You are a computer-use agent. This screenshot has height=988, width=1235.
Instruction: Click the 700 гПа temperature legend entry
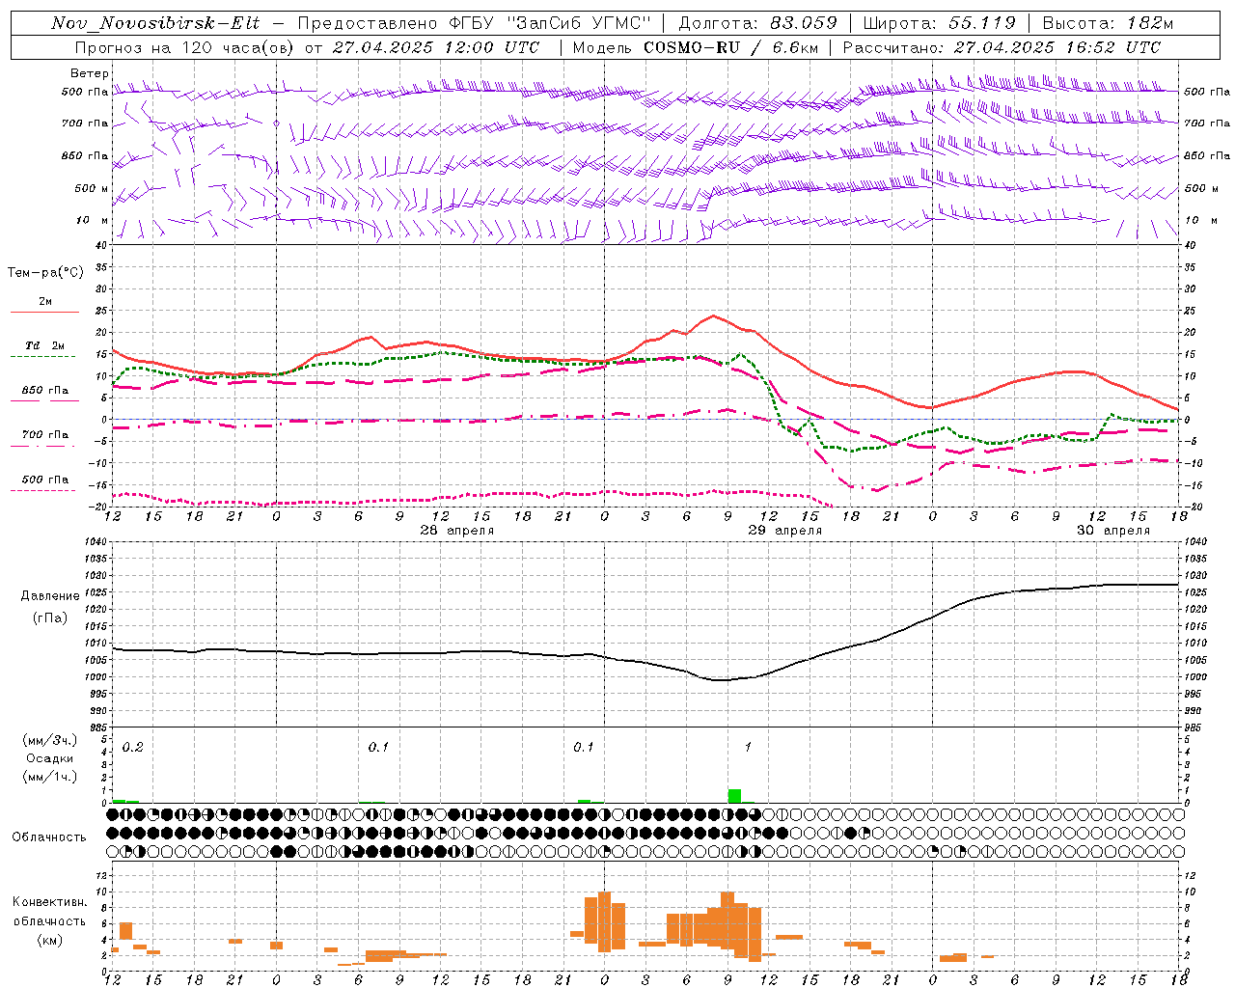click(45, 435)
